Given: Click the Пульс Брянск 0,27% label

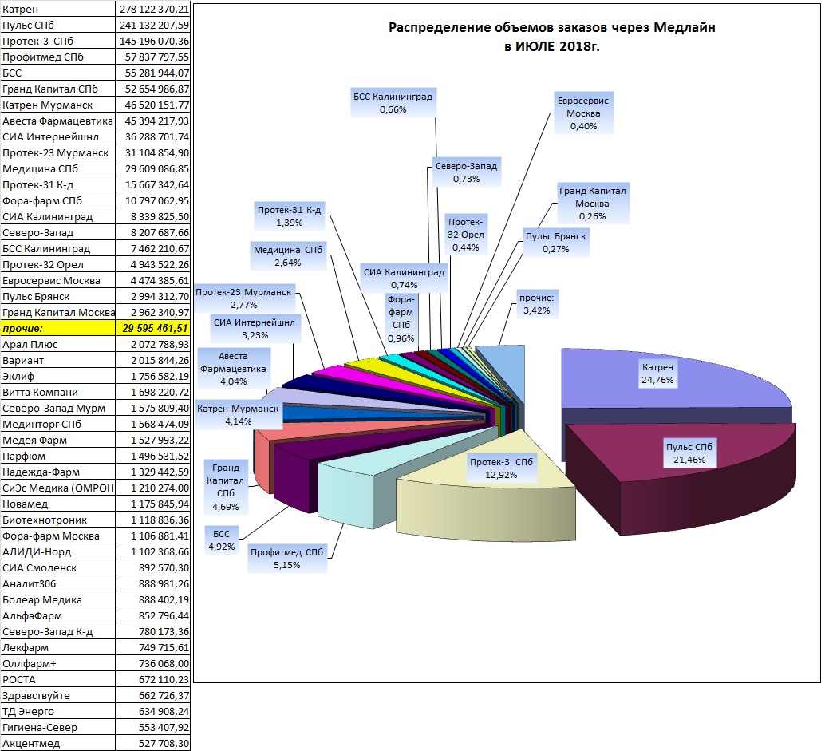Looking at the screenshot, I should [x=555, y=243].
